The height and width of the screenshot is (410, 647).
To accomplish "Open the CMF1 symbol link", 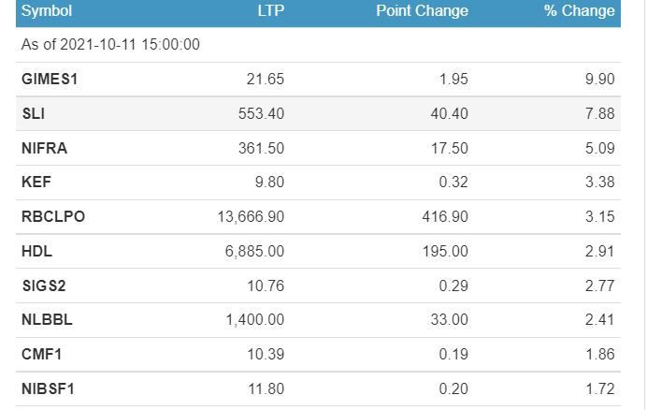I will [42, 354].
